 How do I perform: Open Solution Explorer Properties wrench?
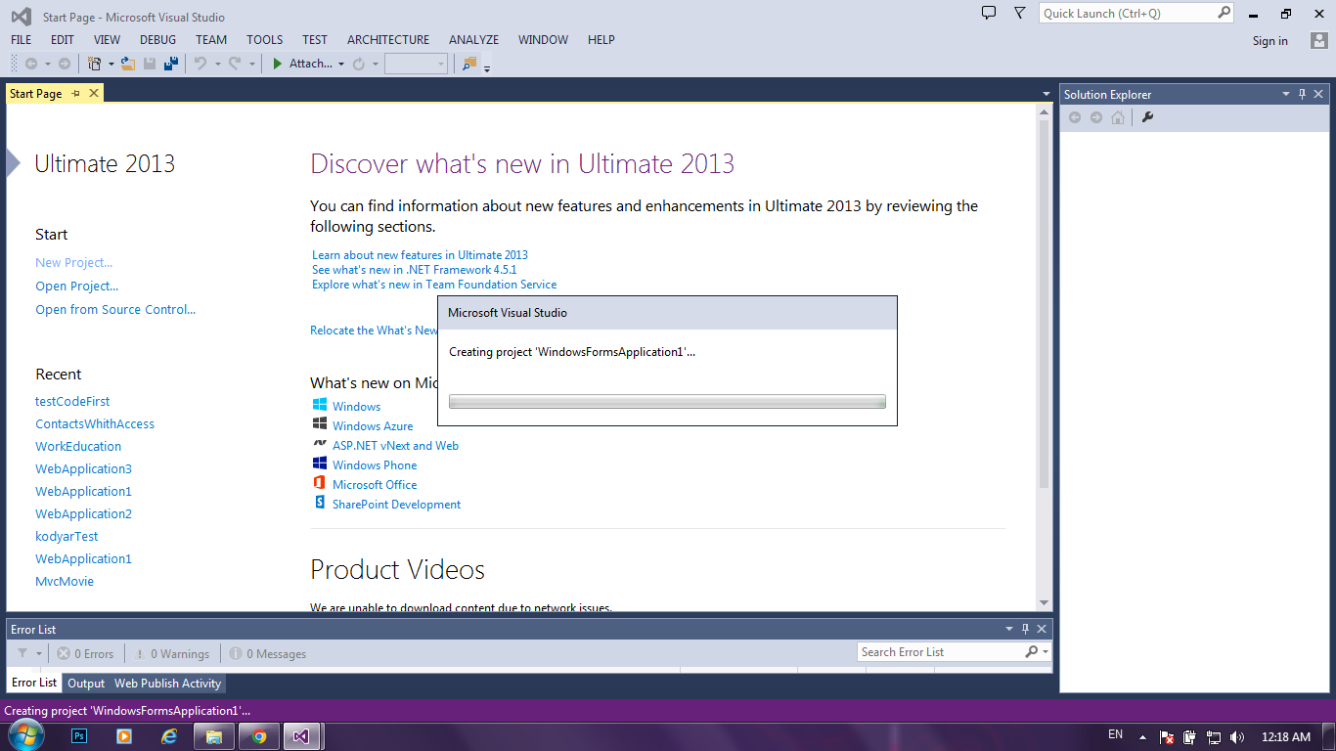(x=1148, y=117)
